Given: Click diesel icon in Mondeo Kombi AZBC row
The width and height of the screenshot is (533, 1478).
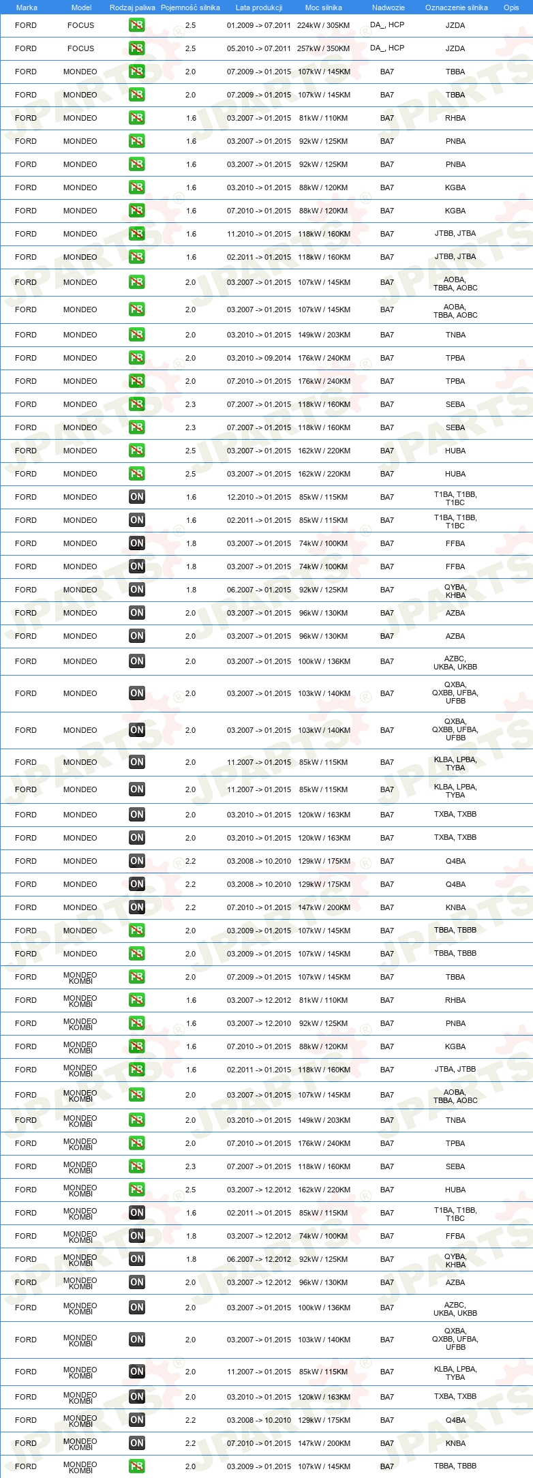Looking at the screenshot, I should point(136,1308).
